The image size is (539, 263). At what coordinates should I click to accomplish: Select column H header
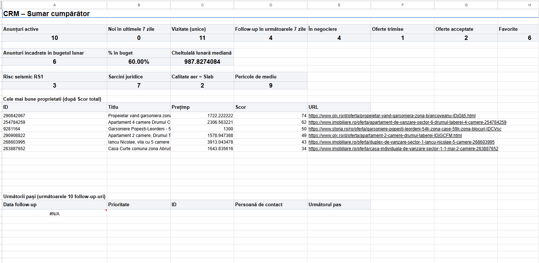(529, 5)
